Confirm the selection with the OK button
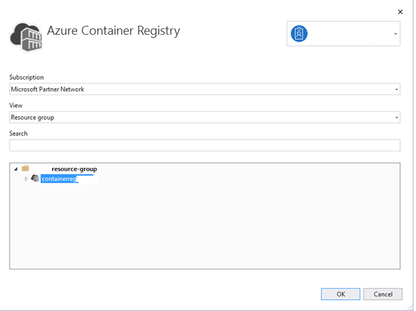 pos(340,294)
